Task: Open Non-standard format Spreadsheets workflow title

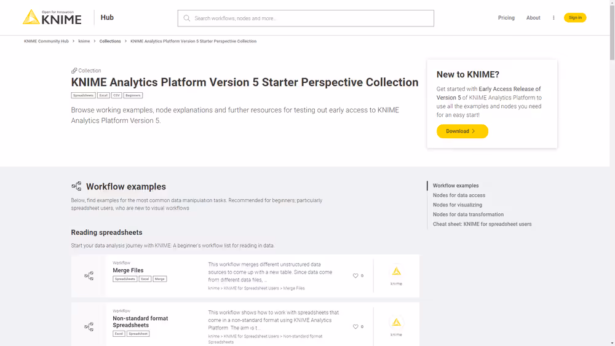Action: click(x=140, y=321)
